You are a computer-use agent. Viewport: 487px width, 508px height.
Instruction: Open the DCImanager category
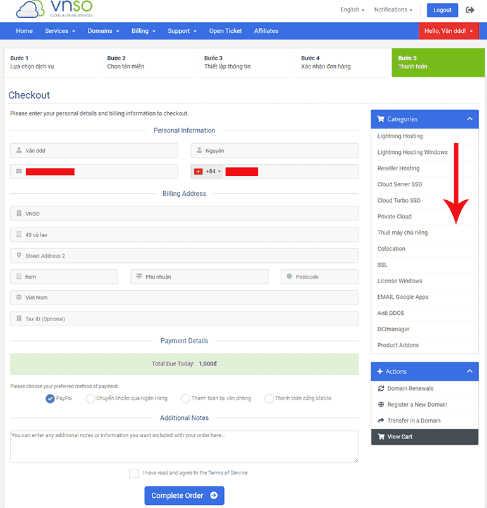tap(424, 329)
